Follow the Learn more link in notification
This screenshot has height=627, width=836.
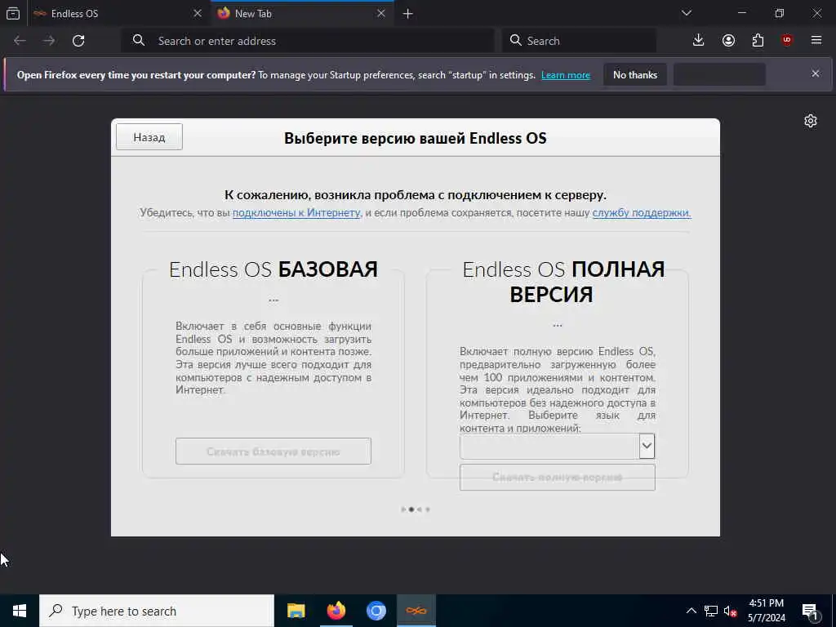pyautogui.click(x=566, y=75)
